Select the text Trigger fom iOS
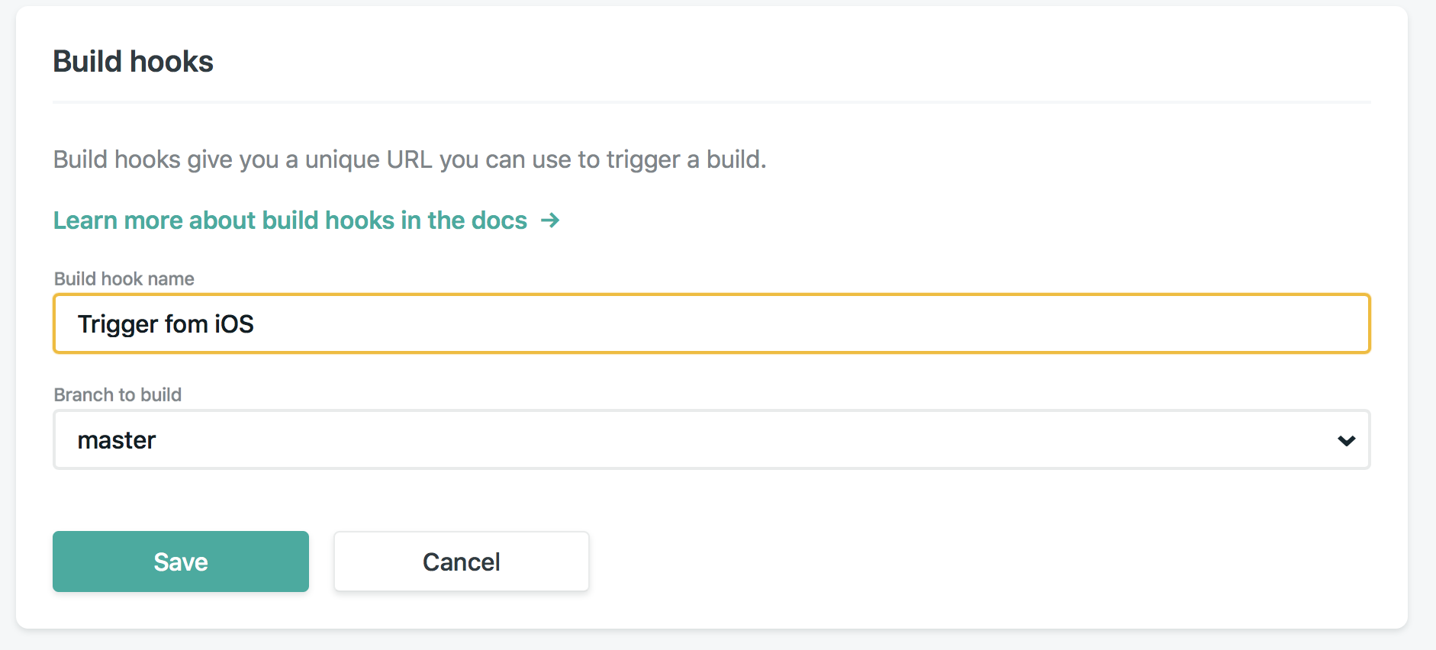Screen dimensions: 1436x650 click(167, 323)
